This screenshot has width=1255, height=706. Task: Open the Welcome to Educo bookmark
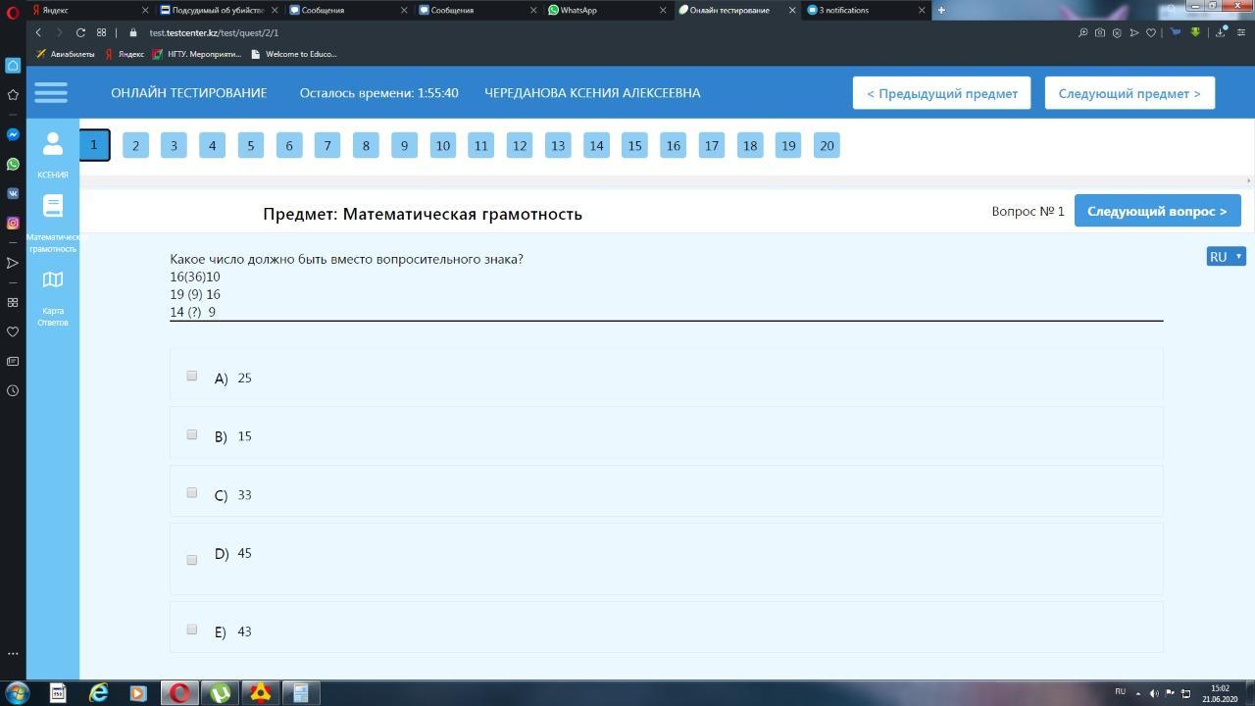(294, 54)
